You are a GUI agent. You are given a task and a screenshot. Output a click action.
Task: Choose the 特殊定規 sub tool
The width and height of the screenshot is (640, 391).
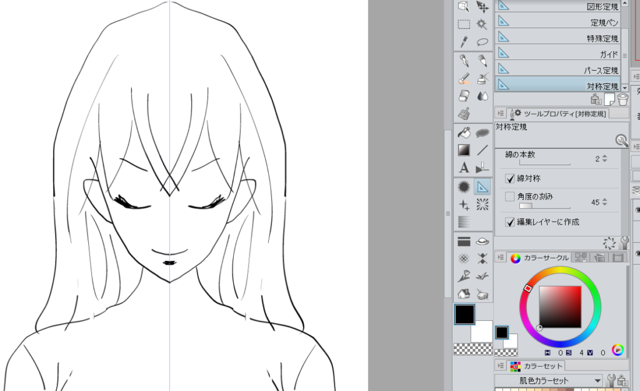559,38
